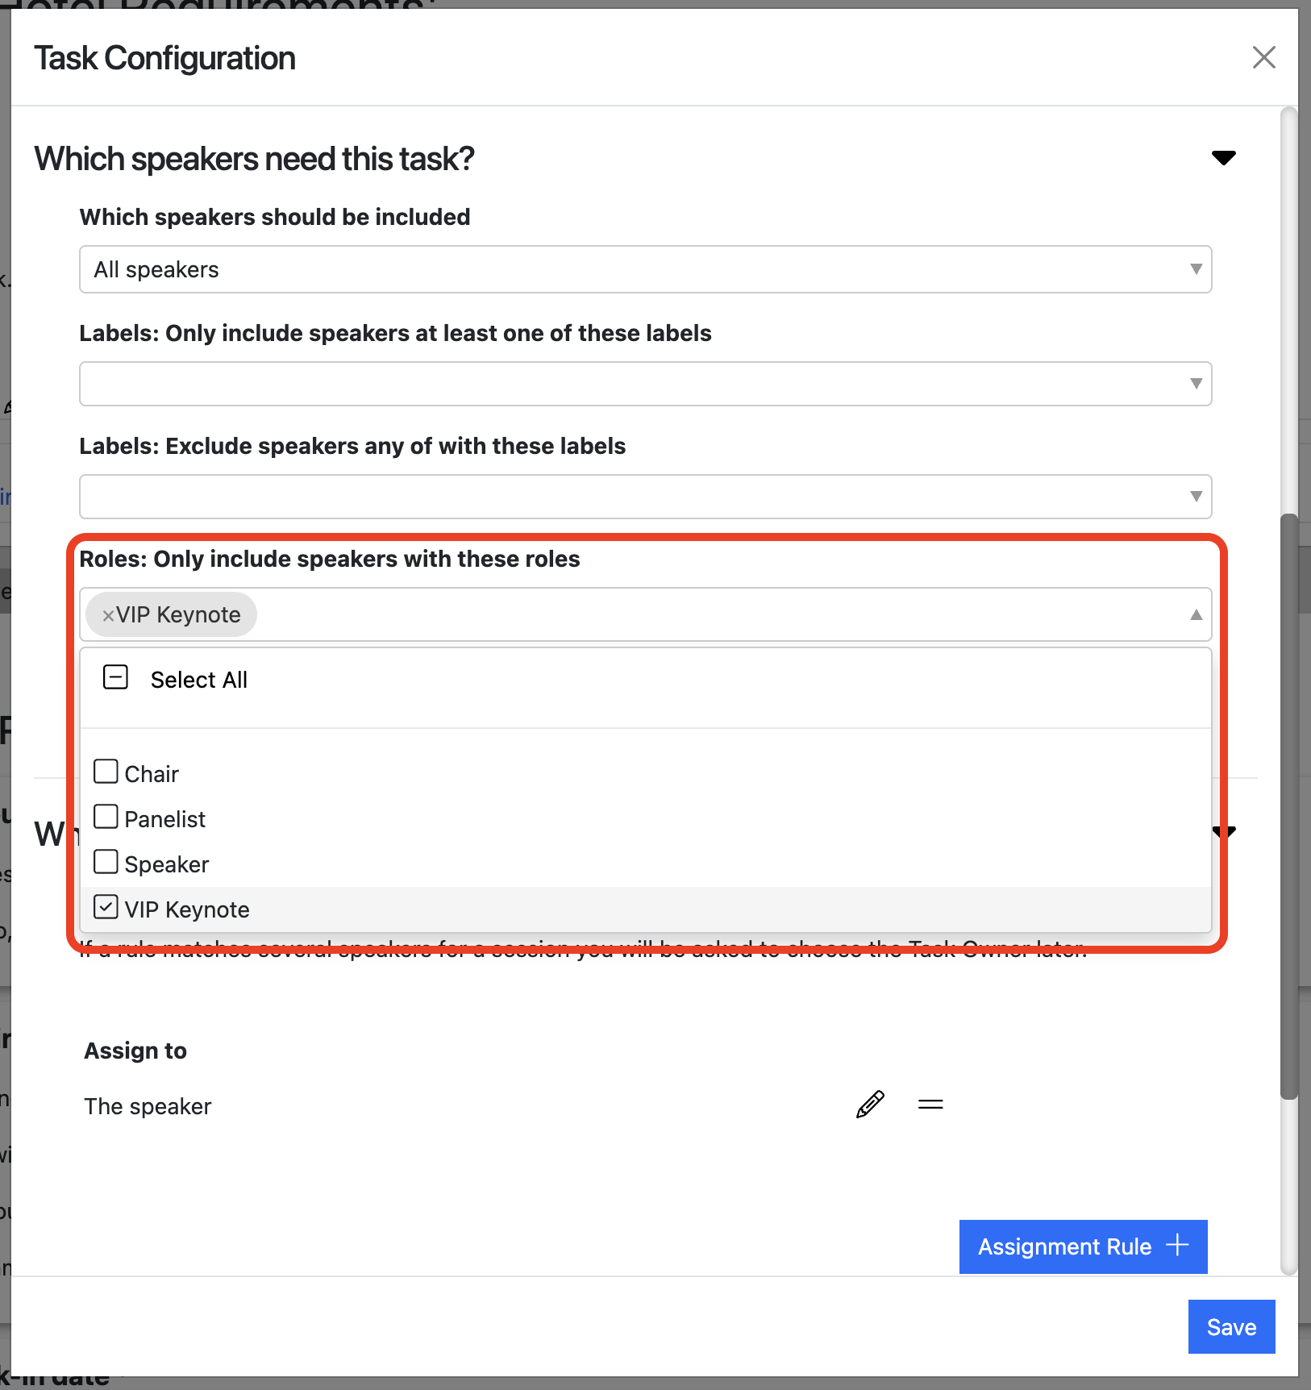Click inside the Roles multi-select input field
Screen dimensions: 1311x1390
[x=710, y=615]
